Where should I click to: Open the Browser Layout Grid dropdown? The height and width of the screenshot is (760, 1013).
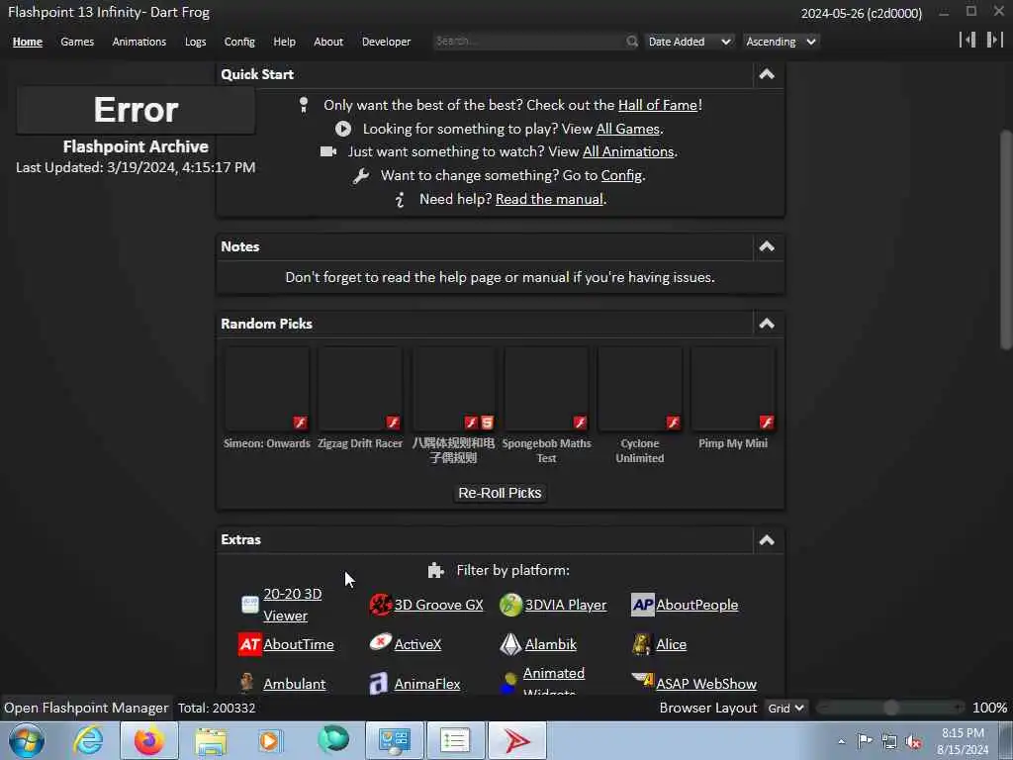click(785, 708)
